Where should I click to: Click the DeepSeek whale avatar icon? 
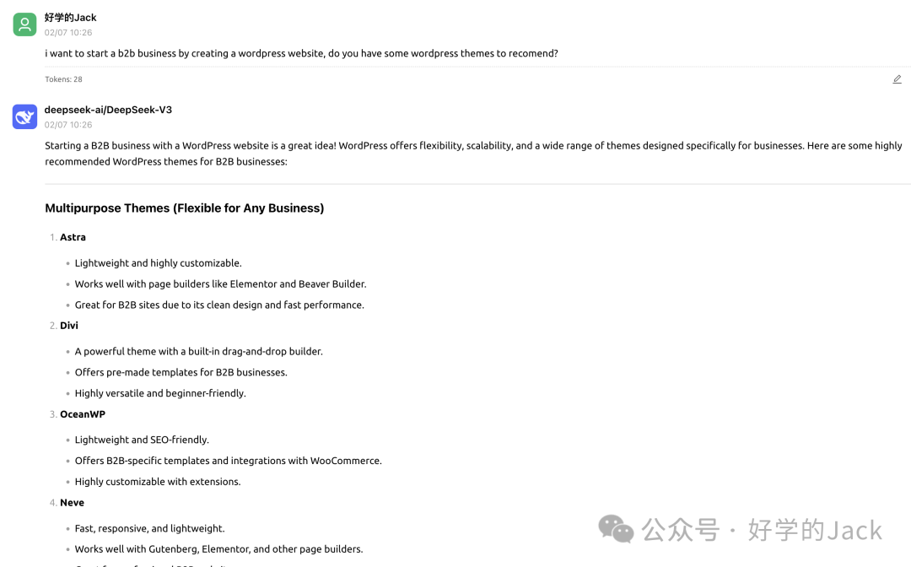[24, 116]
